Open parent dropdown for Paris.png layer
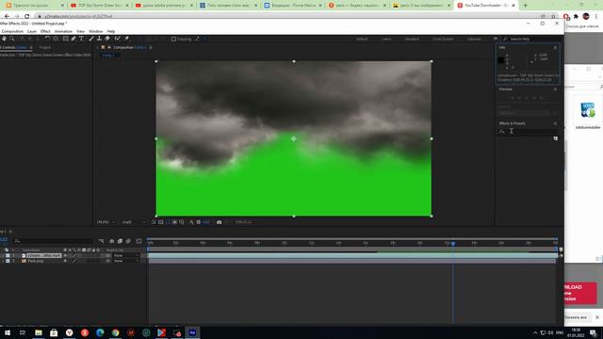Viewport: 603px width, 339px height. point(126,261)
